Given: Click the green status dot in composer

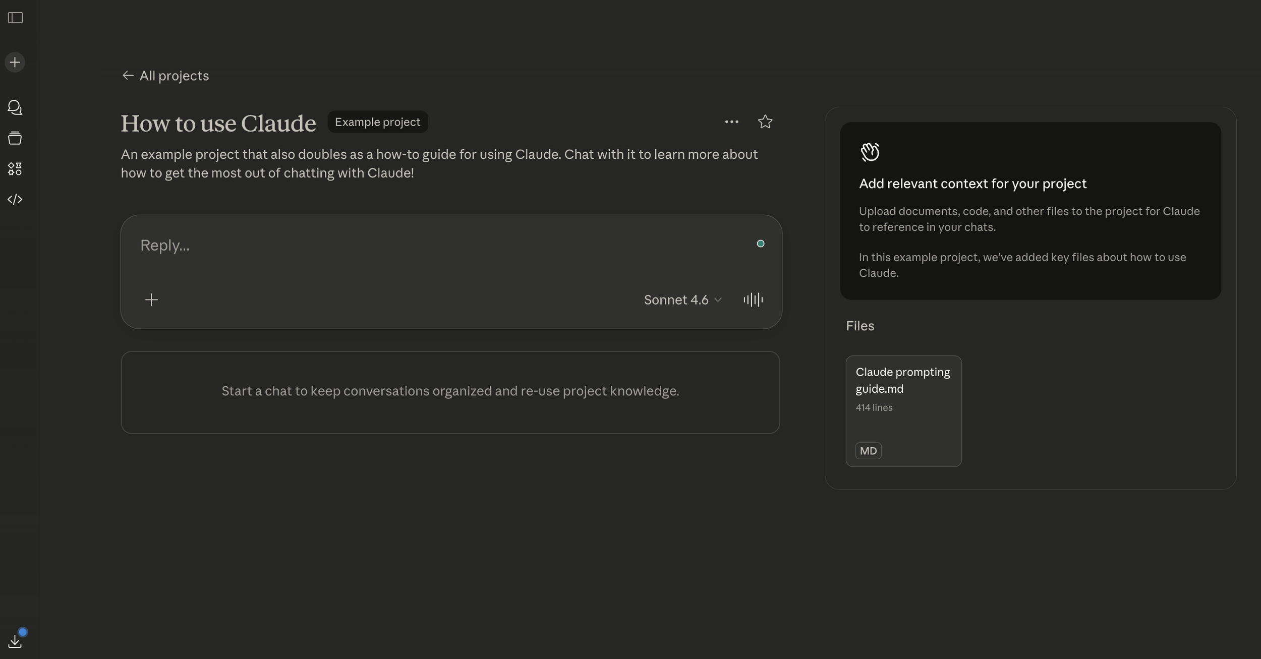Looking at the screenshot, I should click(760, 244).
